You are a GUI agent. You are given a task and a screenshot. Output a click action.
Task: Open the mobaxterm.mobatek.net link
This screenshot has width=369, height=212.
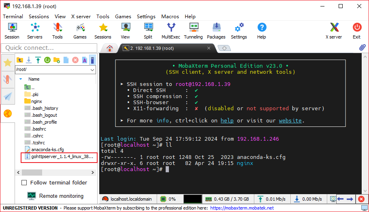point(242,208)
